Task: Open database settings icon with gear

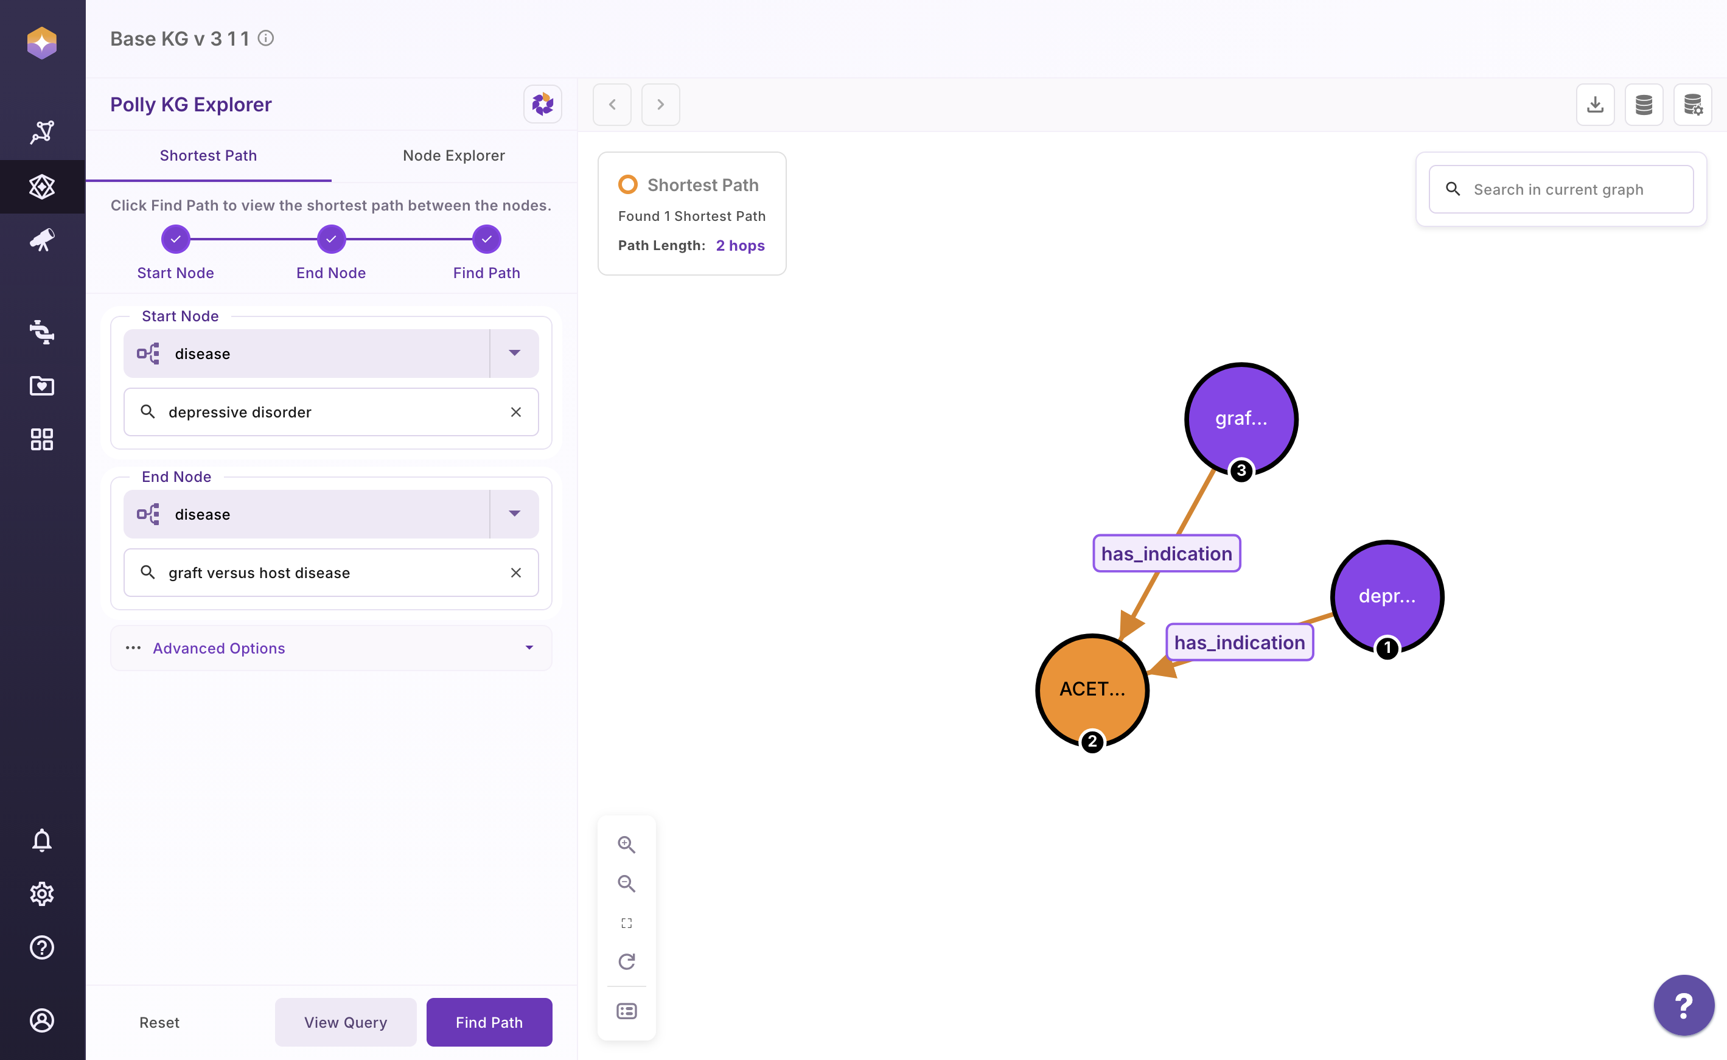Action: tap(1692, 105)
